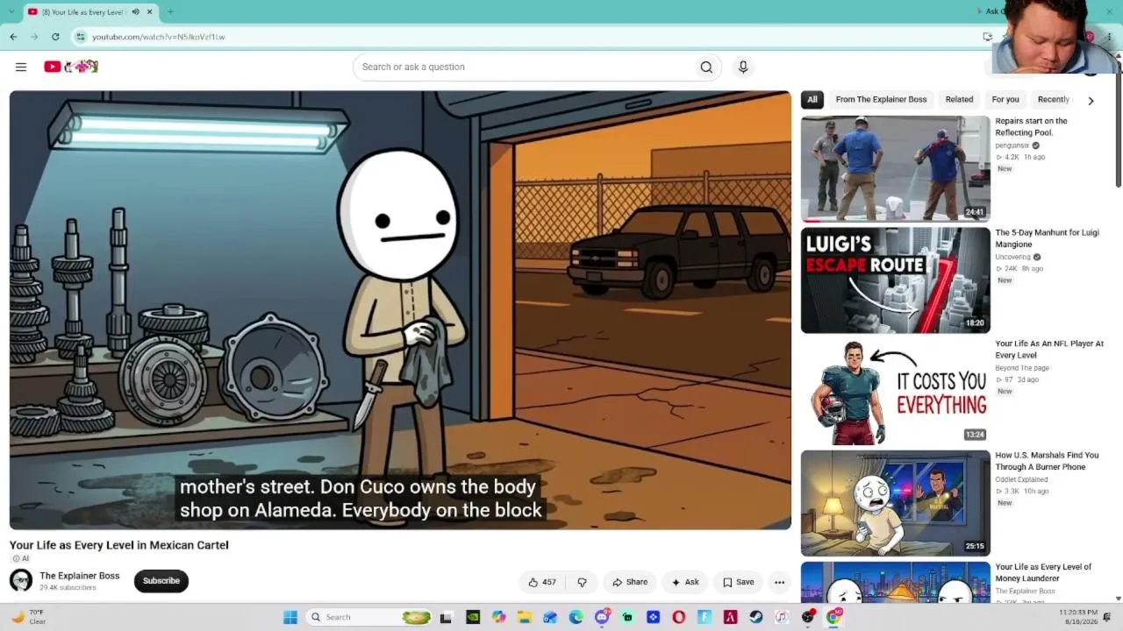Click the Luigi's Escape Route thumbnail
The image size is (1123, 631).
click(x=895, y=280)
